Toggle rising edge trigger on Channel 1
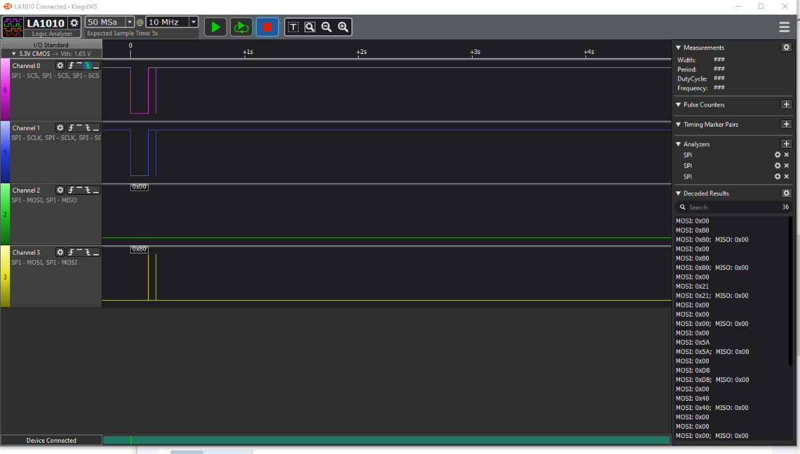This screenshot has height=454, width=800. [71, 127]
